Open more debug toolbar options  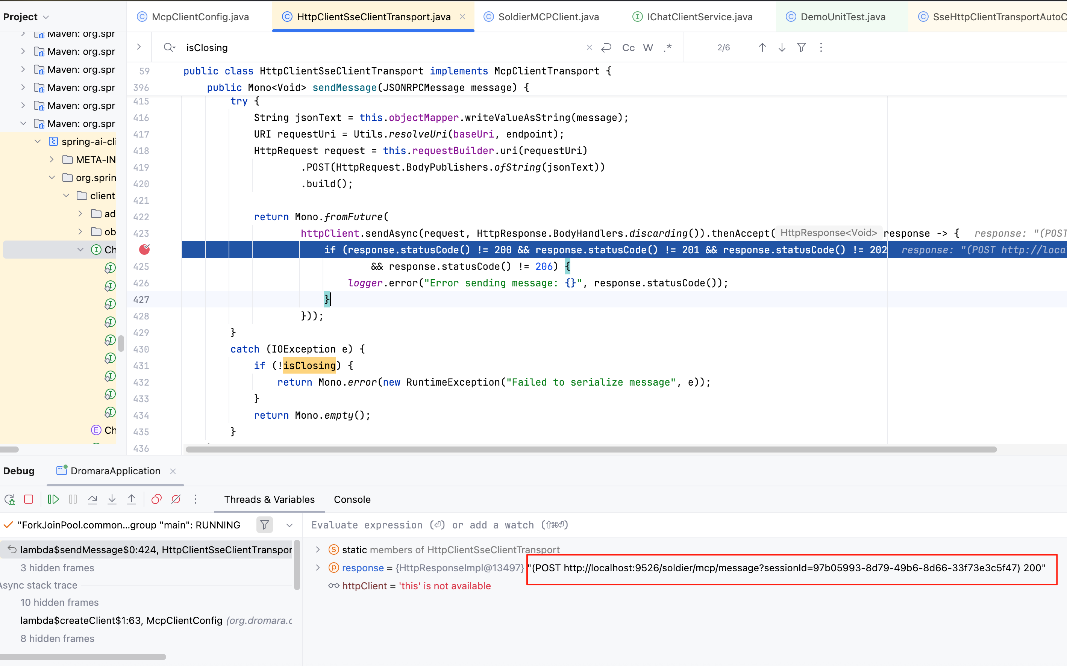(196, 499)
